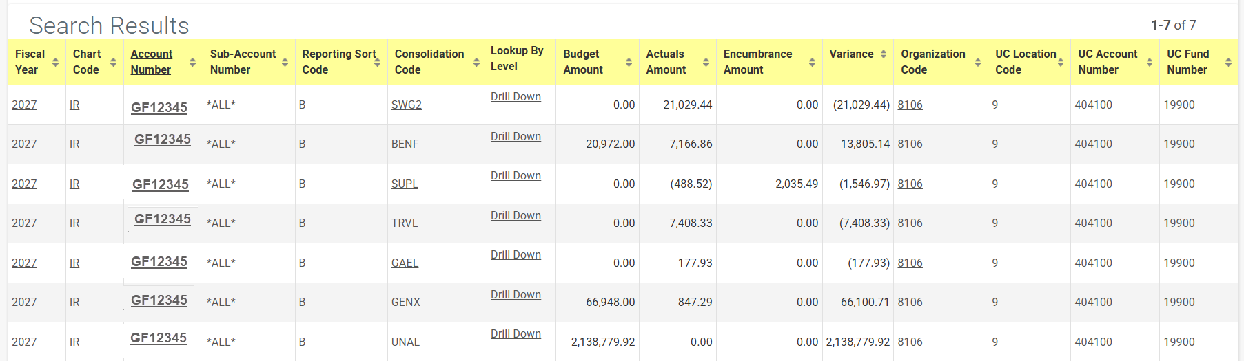Viewport: 1244px width, 361px height.
Task: Open account GF12345 in SWG2 row
Action: [159, 107]
